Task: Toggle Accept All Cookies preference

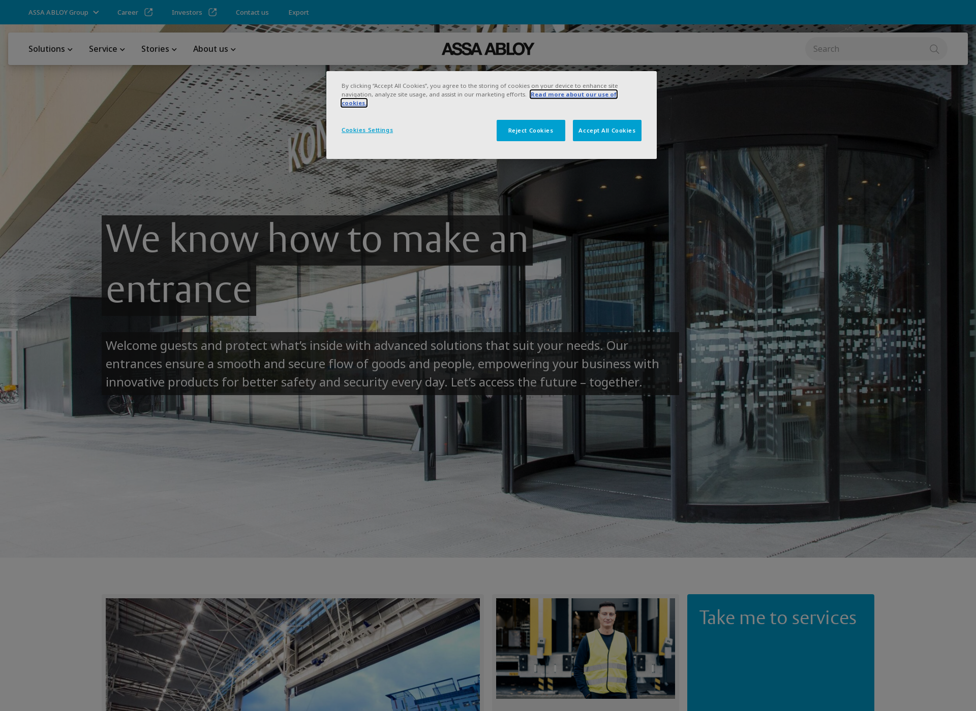Action: tap(606, 130)
